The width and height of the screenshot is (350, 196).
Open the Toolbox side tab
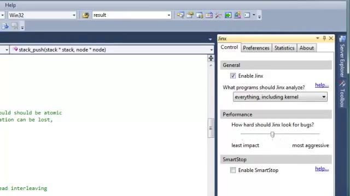click(342, 94)
